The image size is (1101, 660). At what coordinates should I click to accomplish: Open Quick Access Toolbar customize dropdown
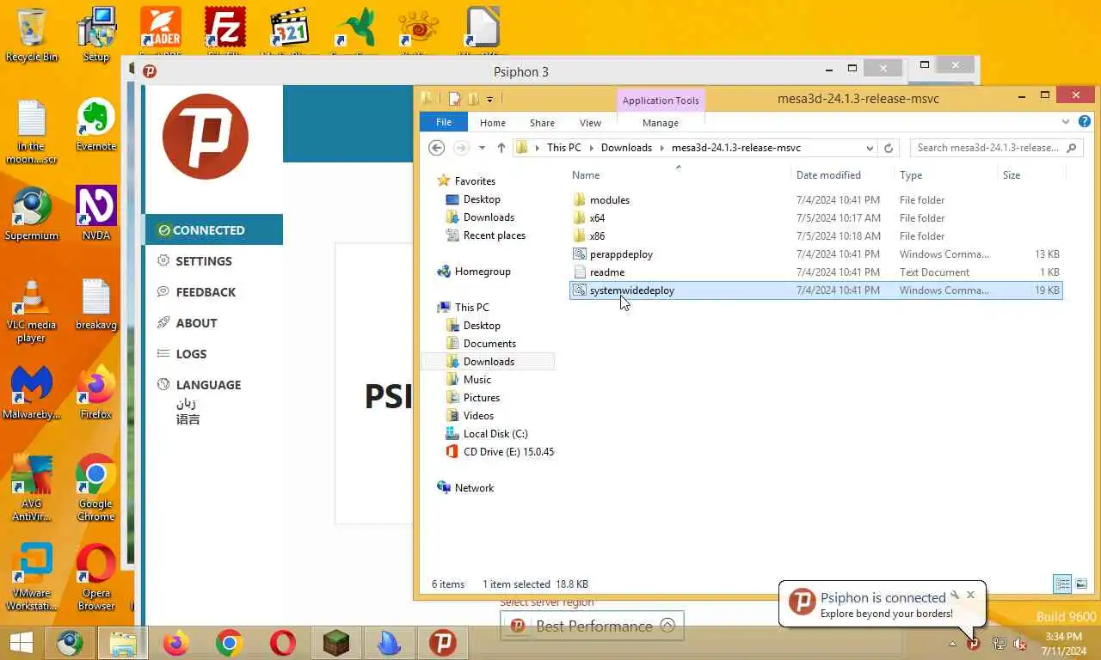(489, 99)
